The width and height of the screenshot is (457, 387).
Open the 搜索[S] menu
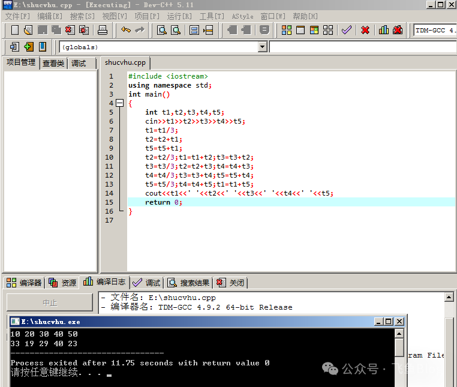[82, 16]
